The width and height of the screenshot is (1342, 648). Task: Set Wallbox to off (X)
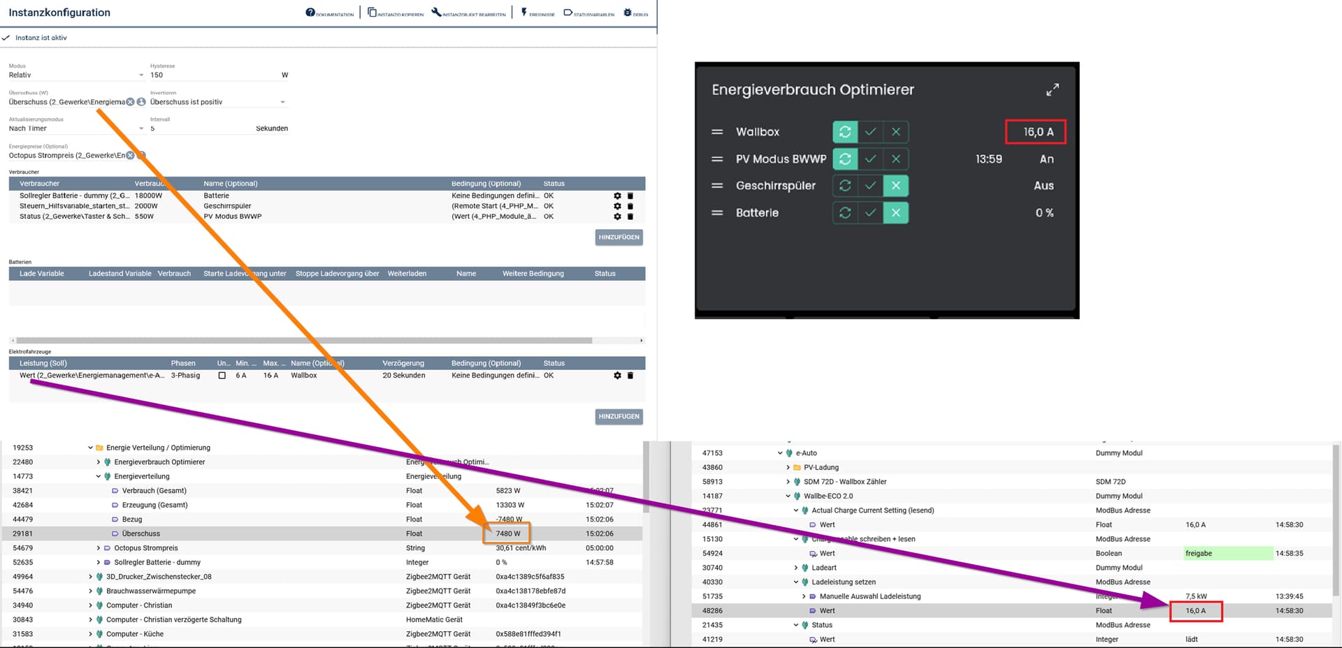[x=896, y=132]
